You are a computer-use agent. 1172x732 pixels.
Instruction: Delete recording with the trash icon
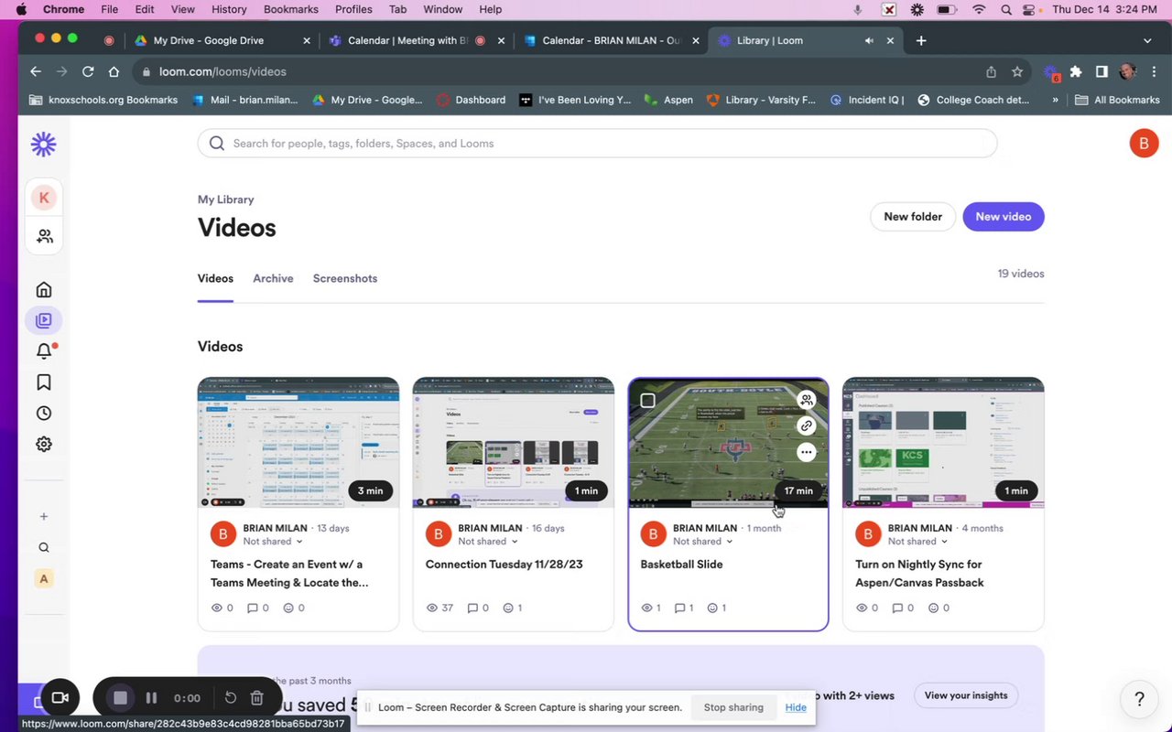pos(257,698)
